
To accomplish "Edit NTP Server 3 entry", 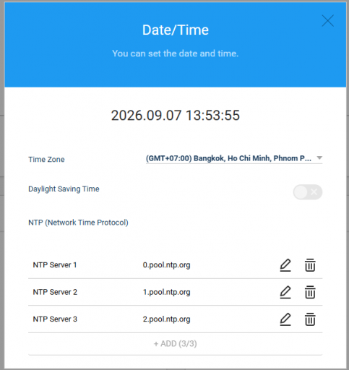I will coord(285,319).
